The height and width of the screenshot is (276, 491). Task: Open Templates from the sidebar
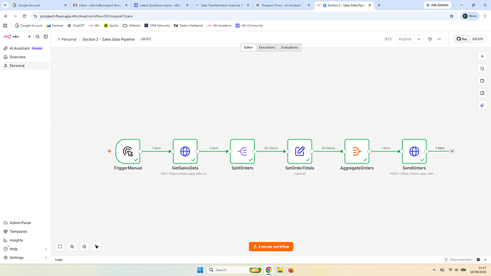pyautogui.click(x=26, y=232)
